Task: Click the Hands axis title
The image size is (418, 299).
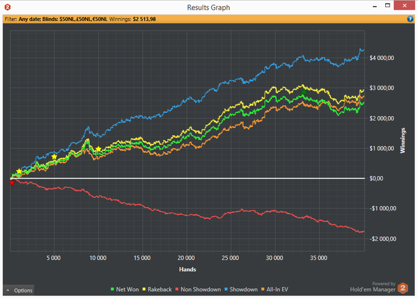Action: pos(188,269)
